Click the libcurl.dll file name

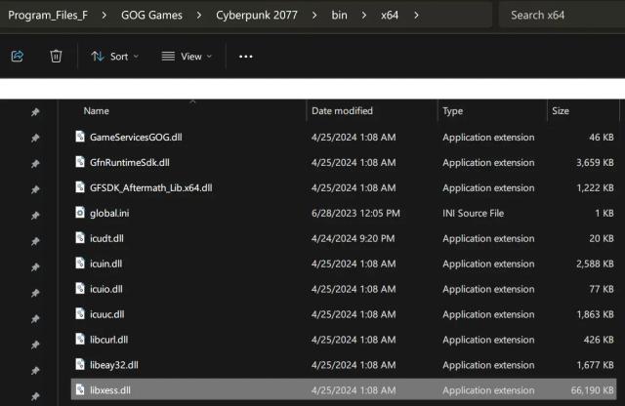point(108,340)
